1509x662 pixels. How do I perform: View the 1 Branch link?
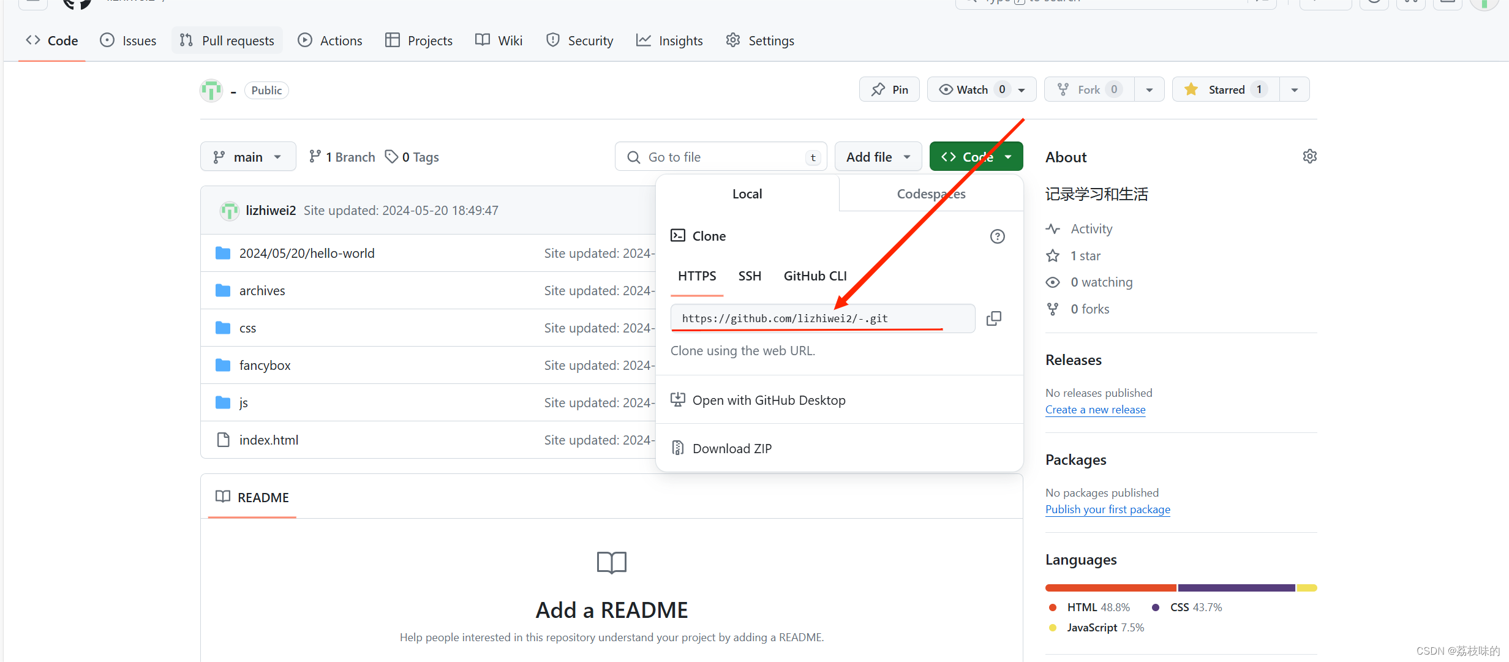coord(342,157)
